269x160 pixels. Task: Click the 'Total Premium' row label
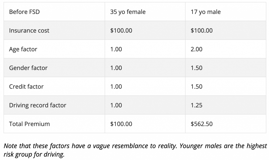coord(29,124)
